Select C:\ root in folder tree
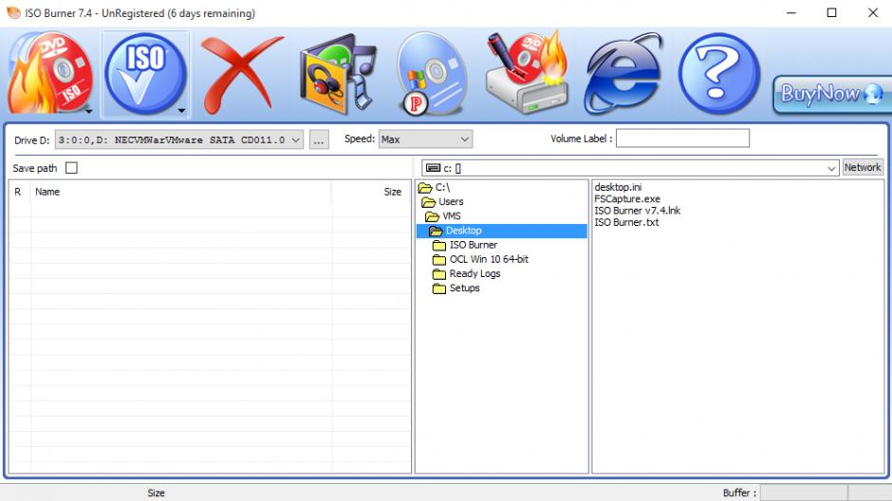 point(442,187)
